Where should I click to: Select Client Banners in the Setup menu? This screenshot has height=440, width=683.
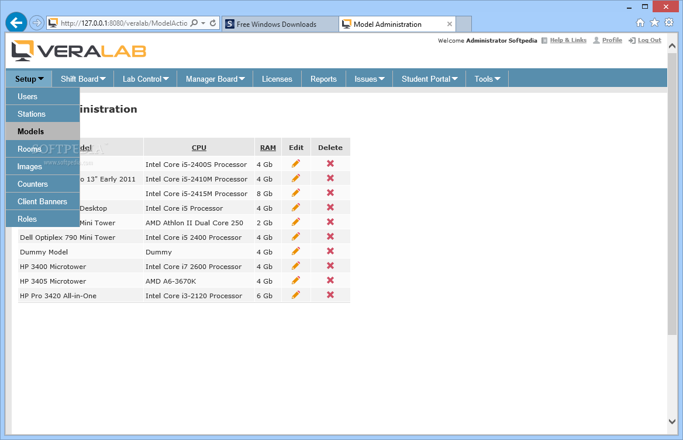[x=43, y=201]
